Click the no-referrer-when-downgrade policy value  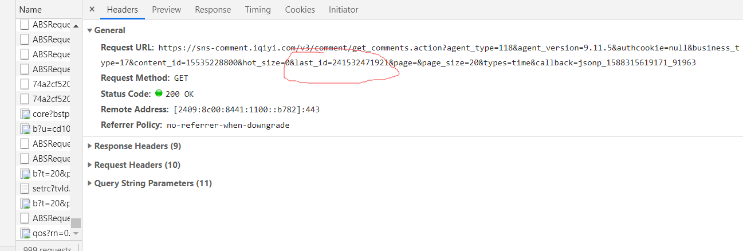tap(228, 125)
